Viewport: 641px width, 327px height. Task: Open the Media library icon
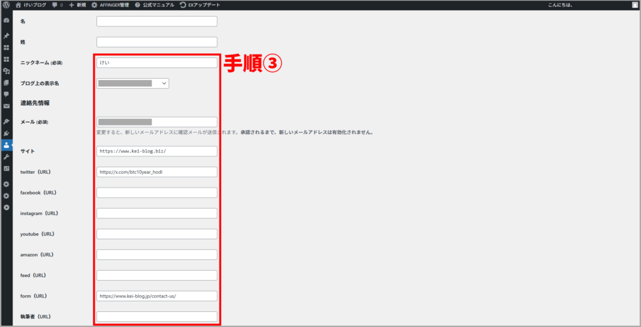coord(6,71)
